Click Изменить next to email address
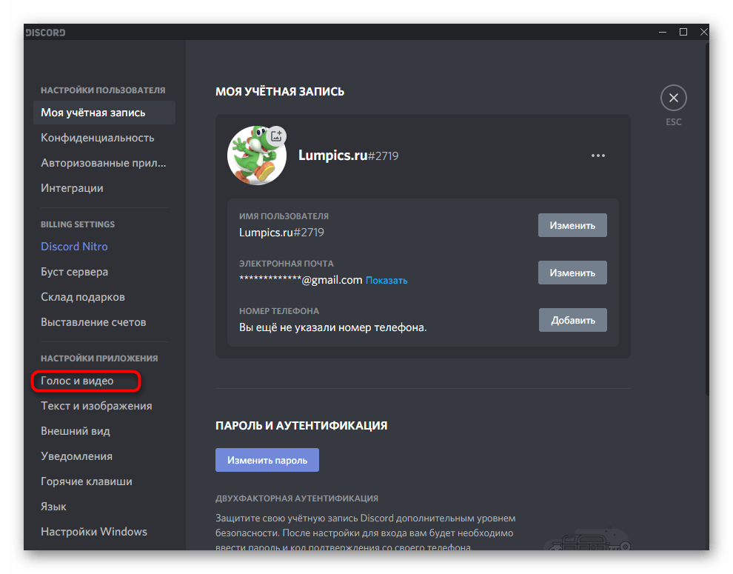This screenshot has width=733, height=574. [572, 273]
